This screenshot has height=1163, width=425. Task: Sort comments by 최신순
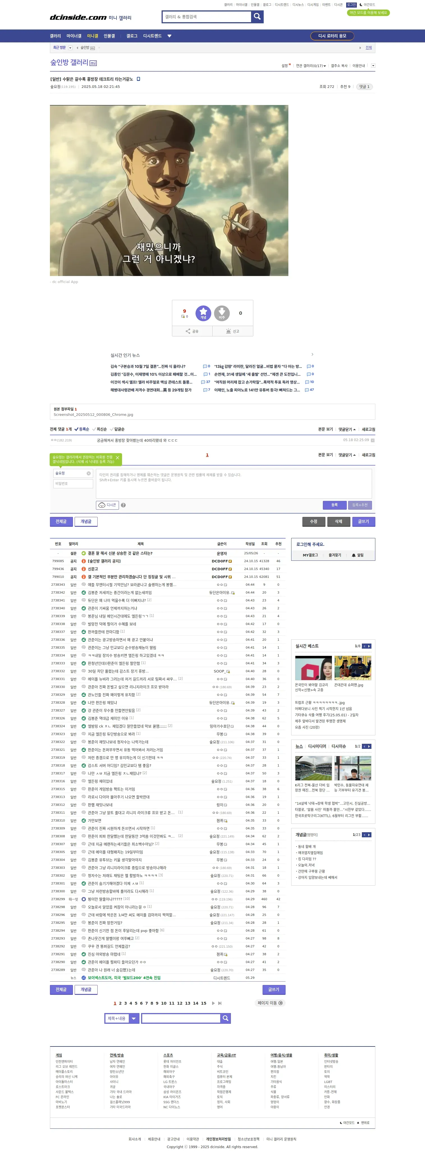pyautogui.click(x=100, y=429)
